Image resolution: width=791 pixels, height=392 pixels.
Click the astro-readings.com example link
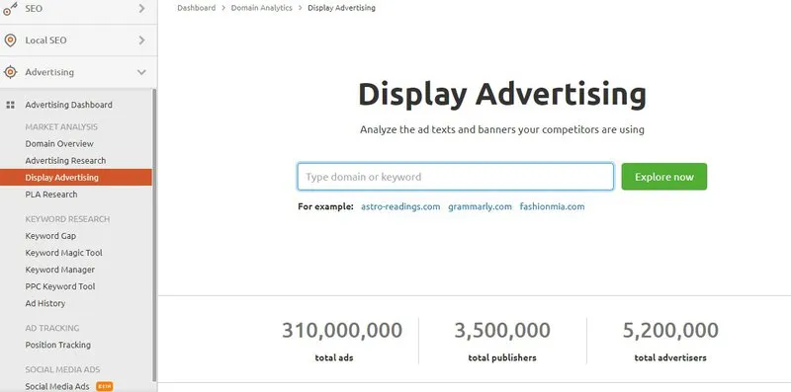[x=400, y=206]
